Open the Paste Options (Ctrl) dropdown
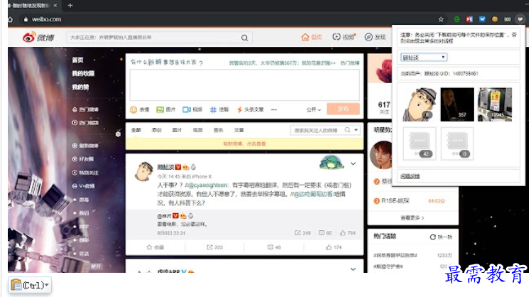The height and width of the screenshot is (297, 531). pos(30,285)
